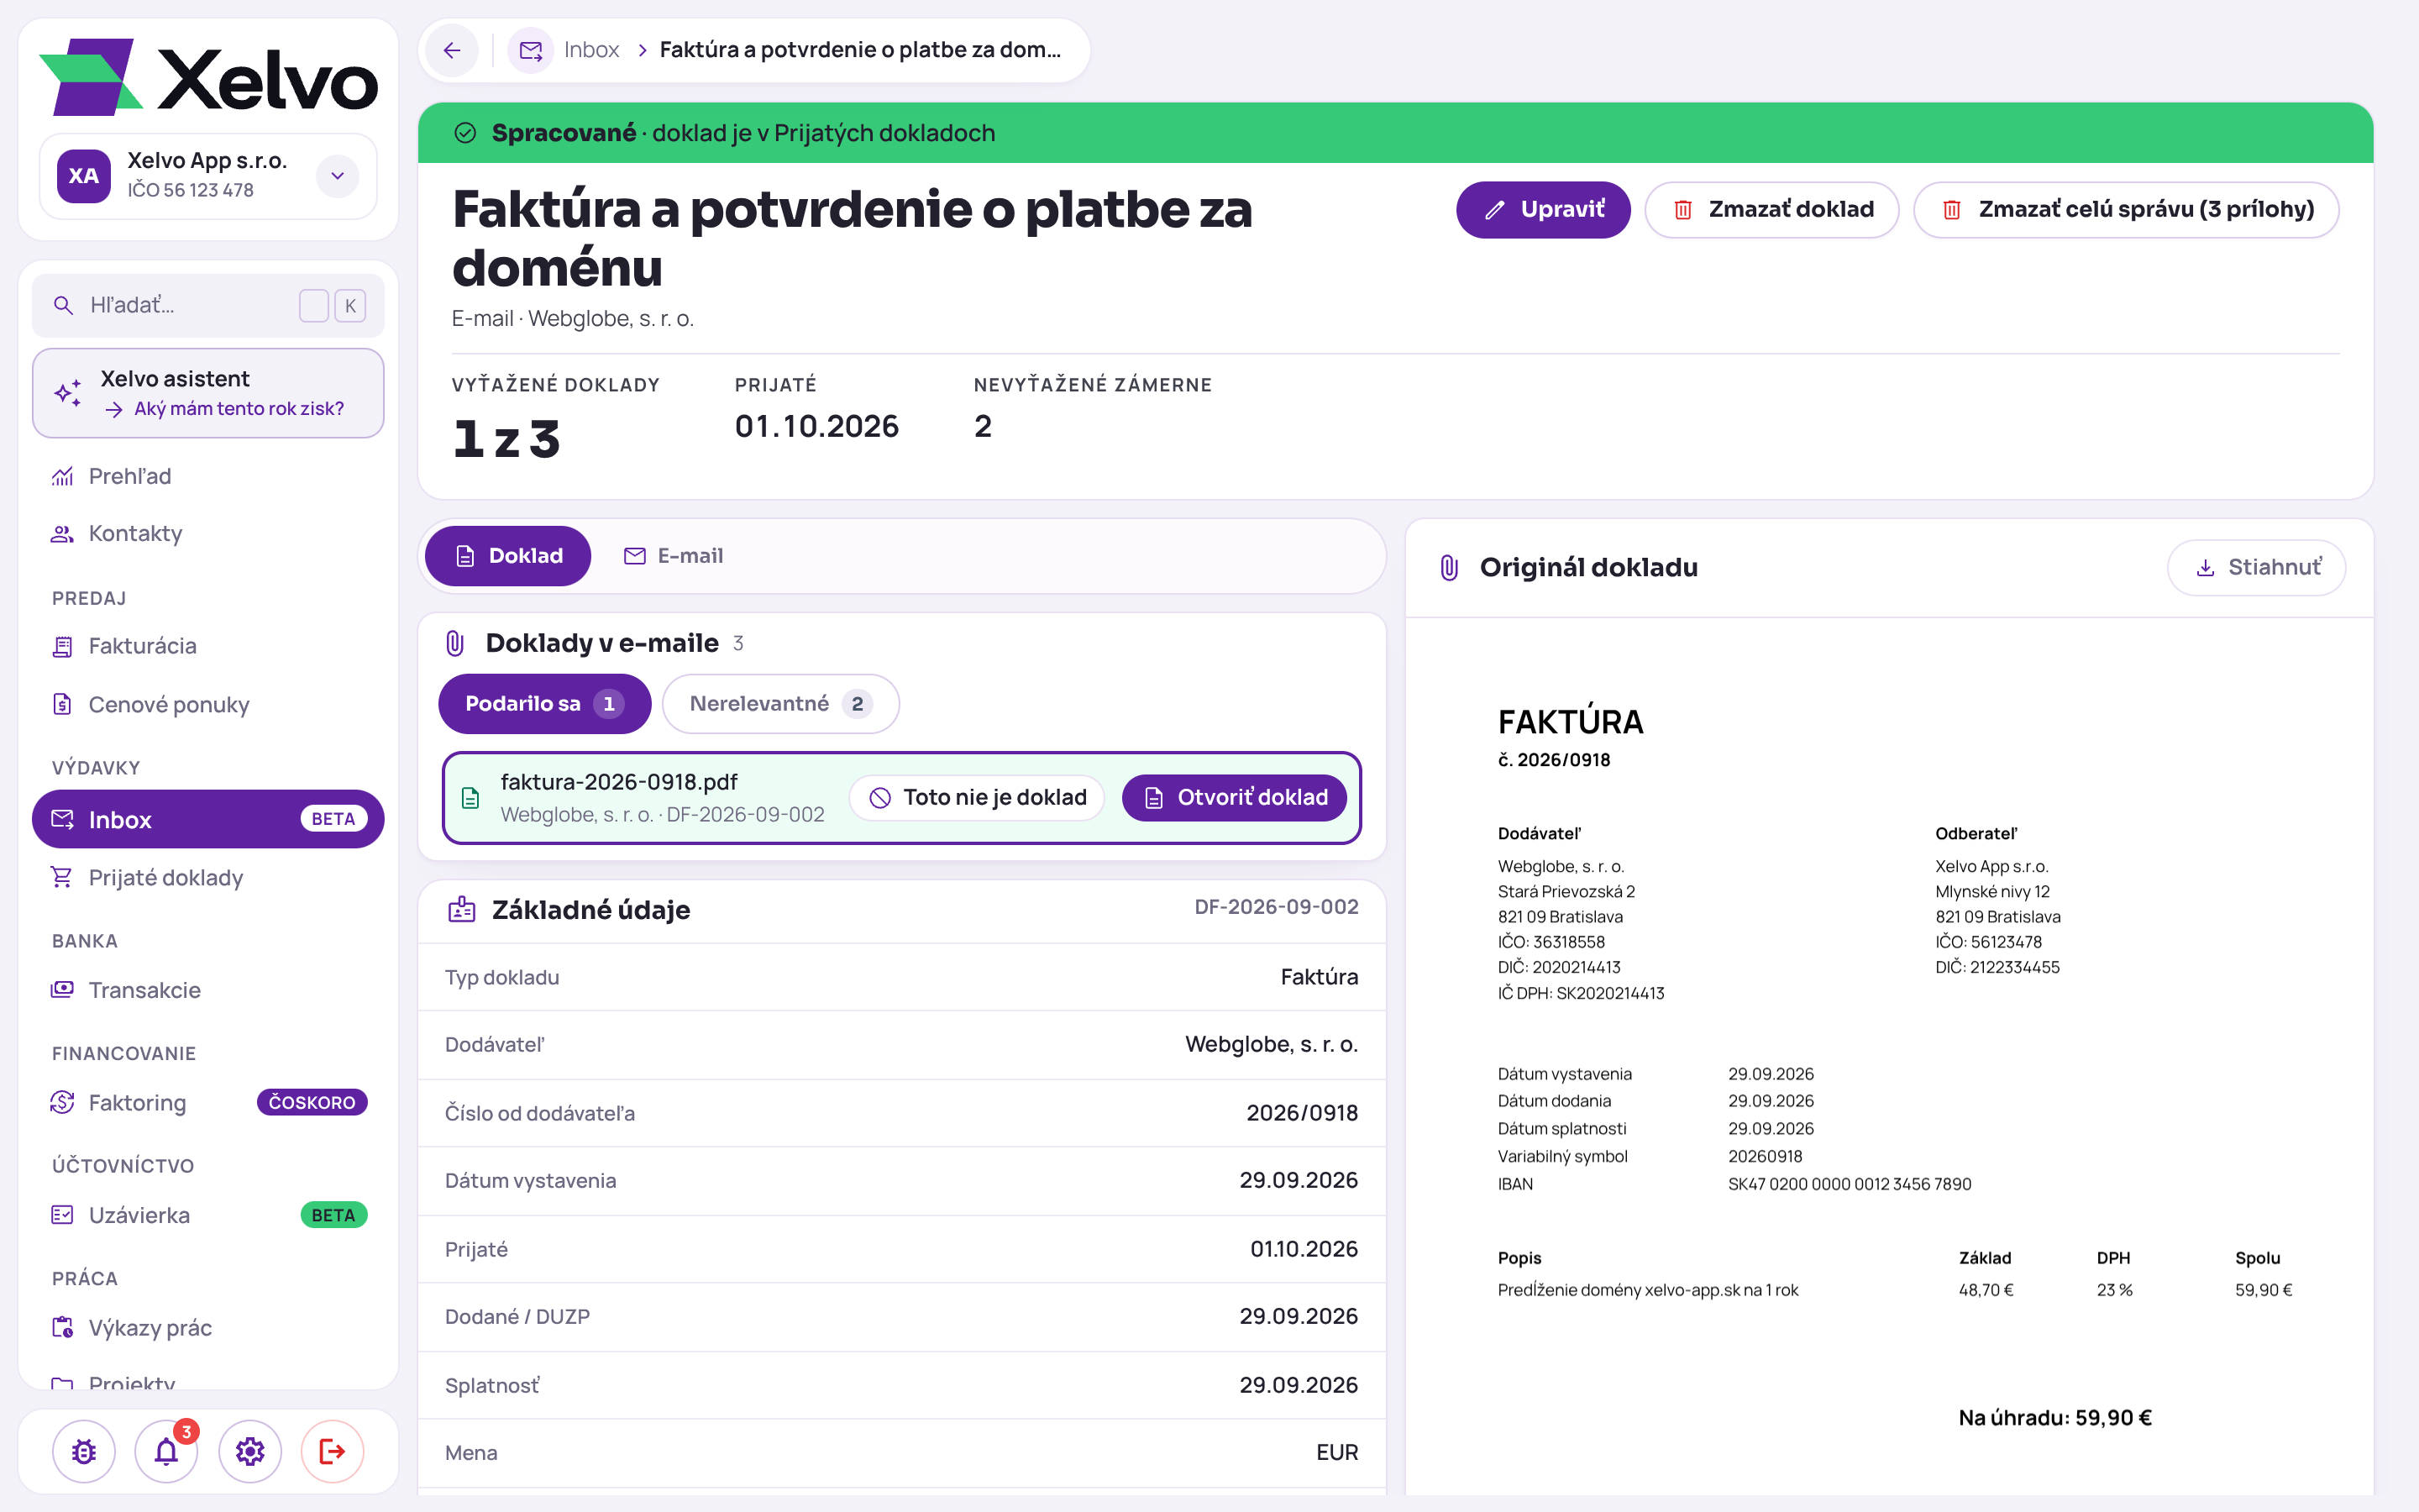Click the Základné údaje card icon
This screenshot has height=1512, width=2419.
point(462,909)
